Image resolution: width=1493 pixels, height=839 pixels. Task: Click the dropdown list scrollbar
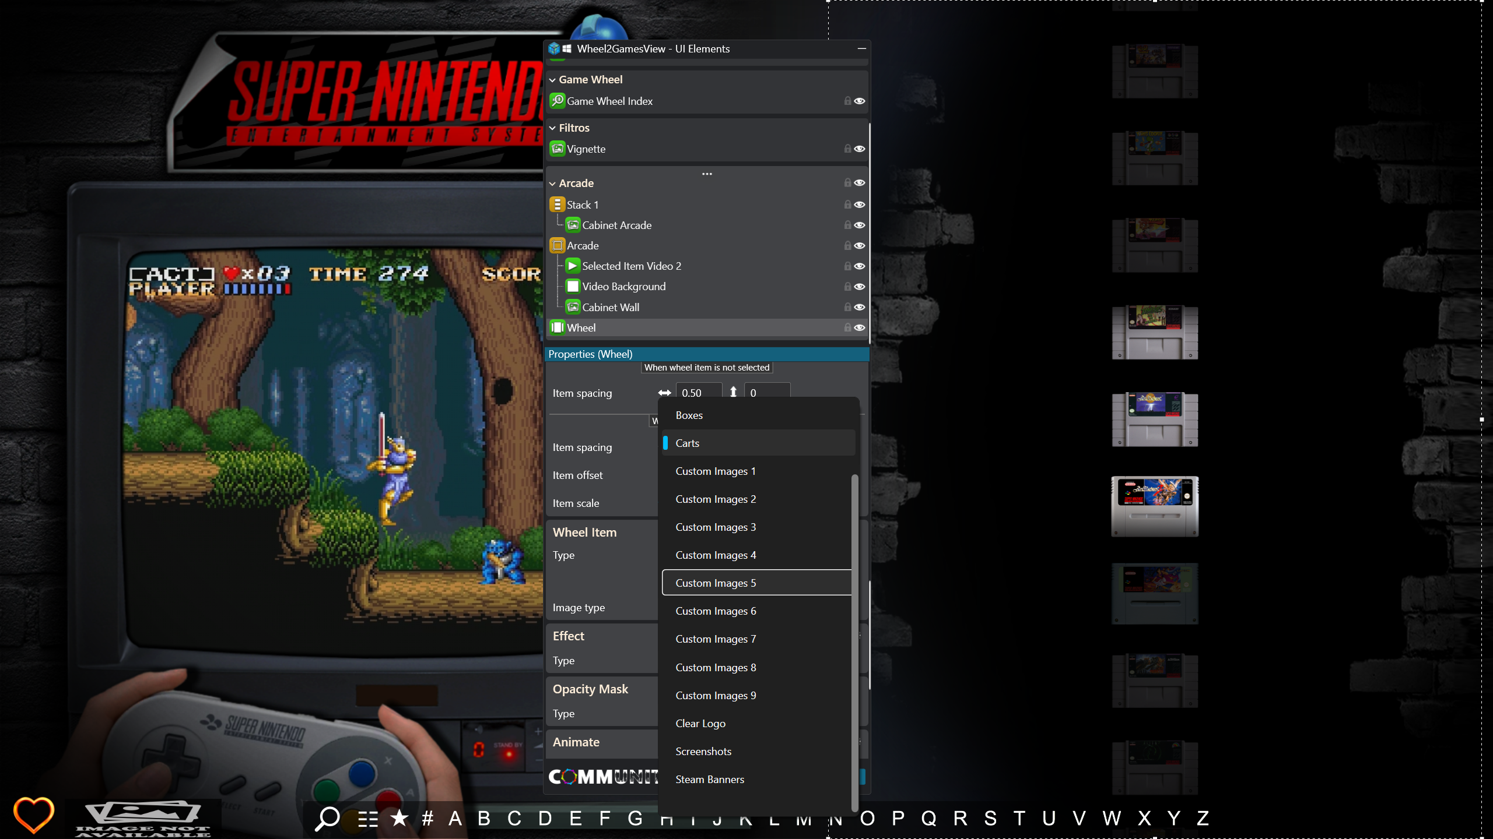[854, 643]
